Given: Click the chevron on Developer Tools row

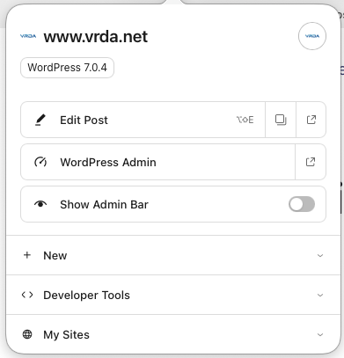Looking at the screenshot, I should coord(320,296).
